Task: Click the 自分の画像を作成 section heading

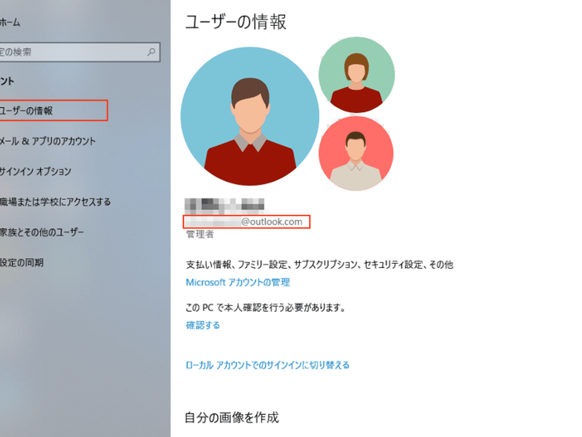Action: pyautogui.click(x=231, y=417)
